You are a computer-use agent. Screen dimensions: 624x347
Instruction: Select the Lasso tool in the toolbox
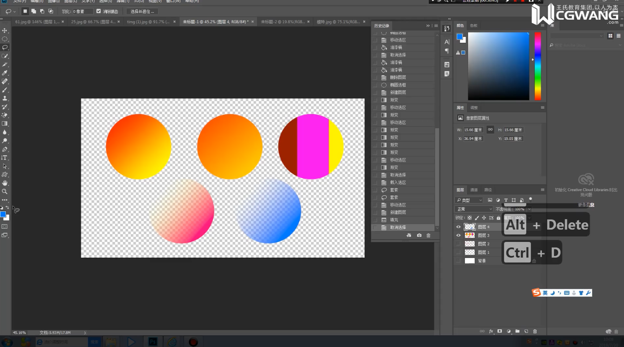[x=5, y=47]
